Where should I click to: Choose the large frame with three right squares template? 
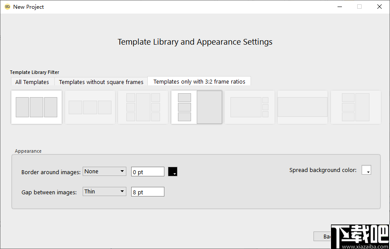click(250, 107)
